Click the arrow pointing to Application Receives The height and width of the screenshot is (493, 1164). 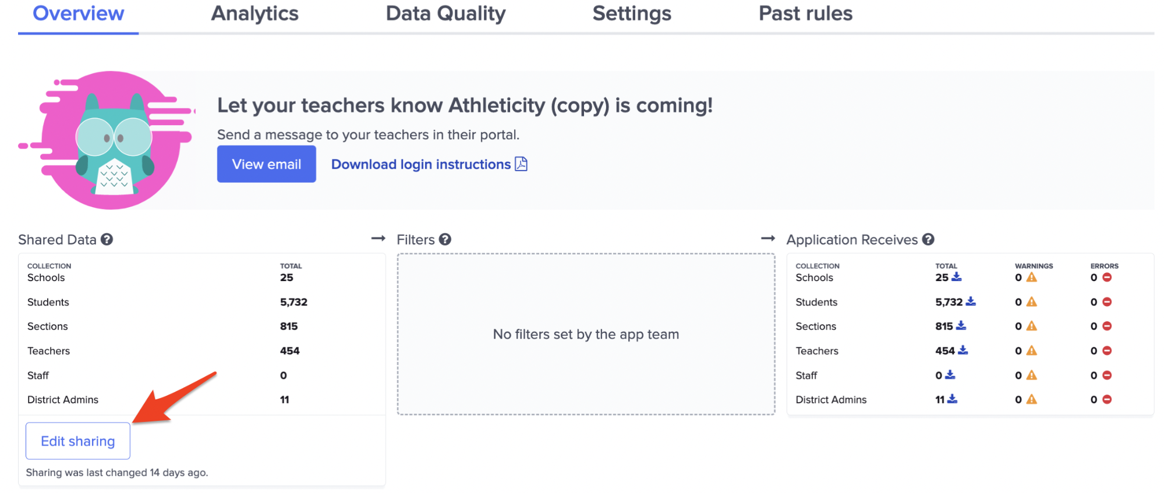(767, 239)
